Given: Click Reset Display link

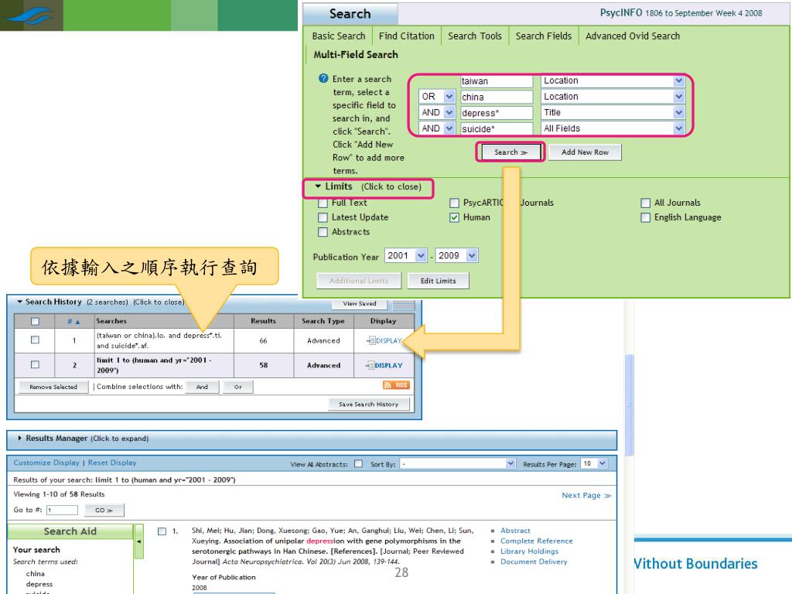Looking at the screenshot, I should 112,463.
